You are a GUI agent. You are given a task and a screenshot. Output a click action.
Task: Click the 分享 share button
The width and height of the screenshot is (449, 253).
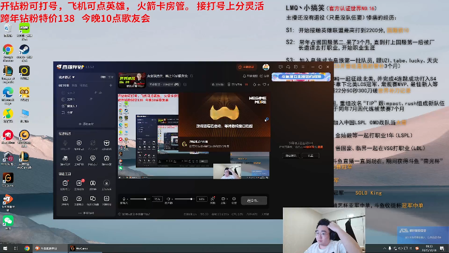(x=264, y=76)
